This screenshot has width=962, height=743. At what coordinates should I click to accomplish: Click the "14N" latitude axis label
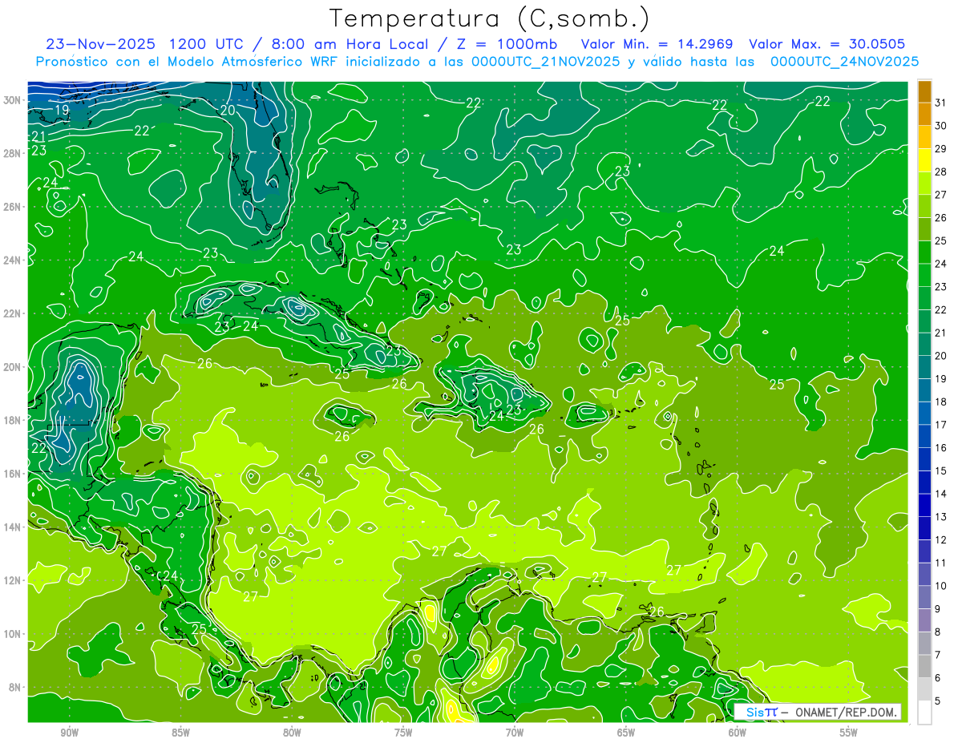pyautogui.click(x=12, y=527)
